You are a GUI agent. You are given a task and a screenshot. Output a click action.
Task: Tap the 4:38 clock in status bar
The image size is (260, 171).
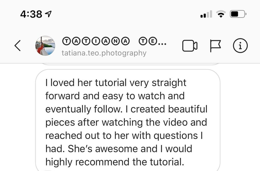[x=31, y=14]
